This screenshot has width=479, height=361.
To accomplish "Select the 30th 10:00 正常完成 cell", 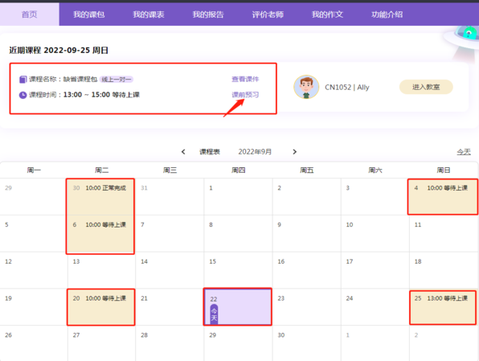I will [100, 197].
